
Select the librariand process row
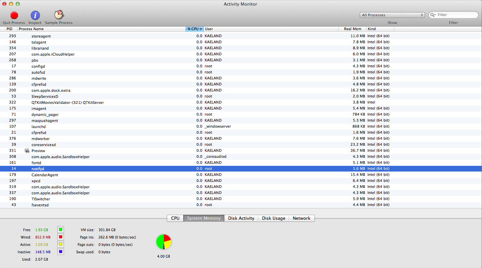(241, 48)
